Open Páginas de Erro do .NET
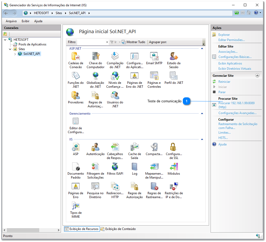 tap(134, 78)
